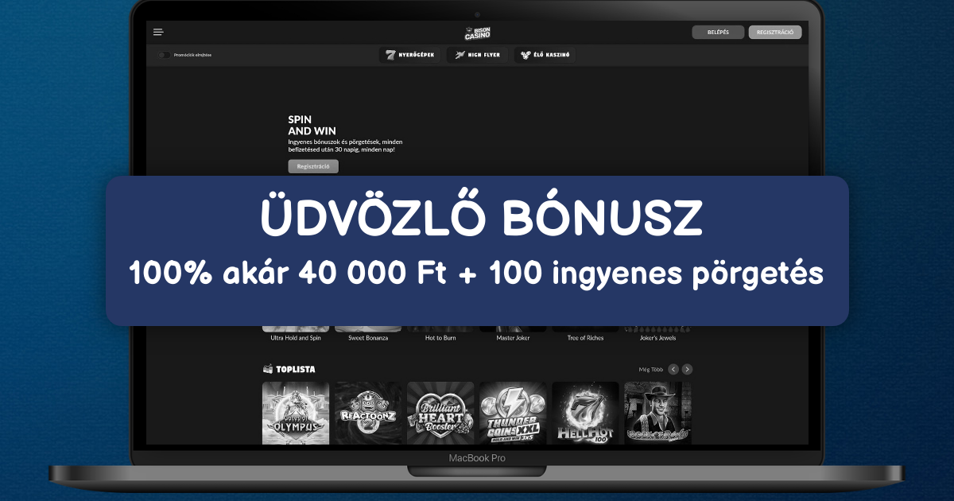Click the Bison Casino logo
The image size is (954, 501).
tap(477, 33)
